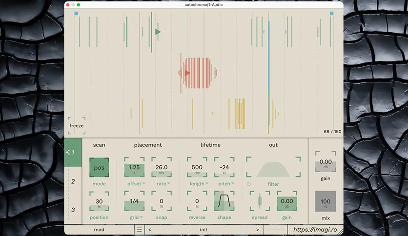Click the filter curve display
Image resolution: width=408 pixels, height=236 pixels.
coord(273,167)
